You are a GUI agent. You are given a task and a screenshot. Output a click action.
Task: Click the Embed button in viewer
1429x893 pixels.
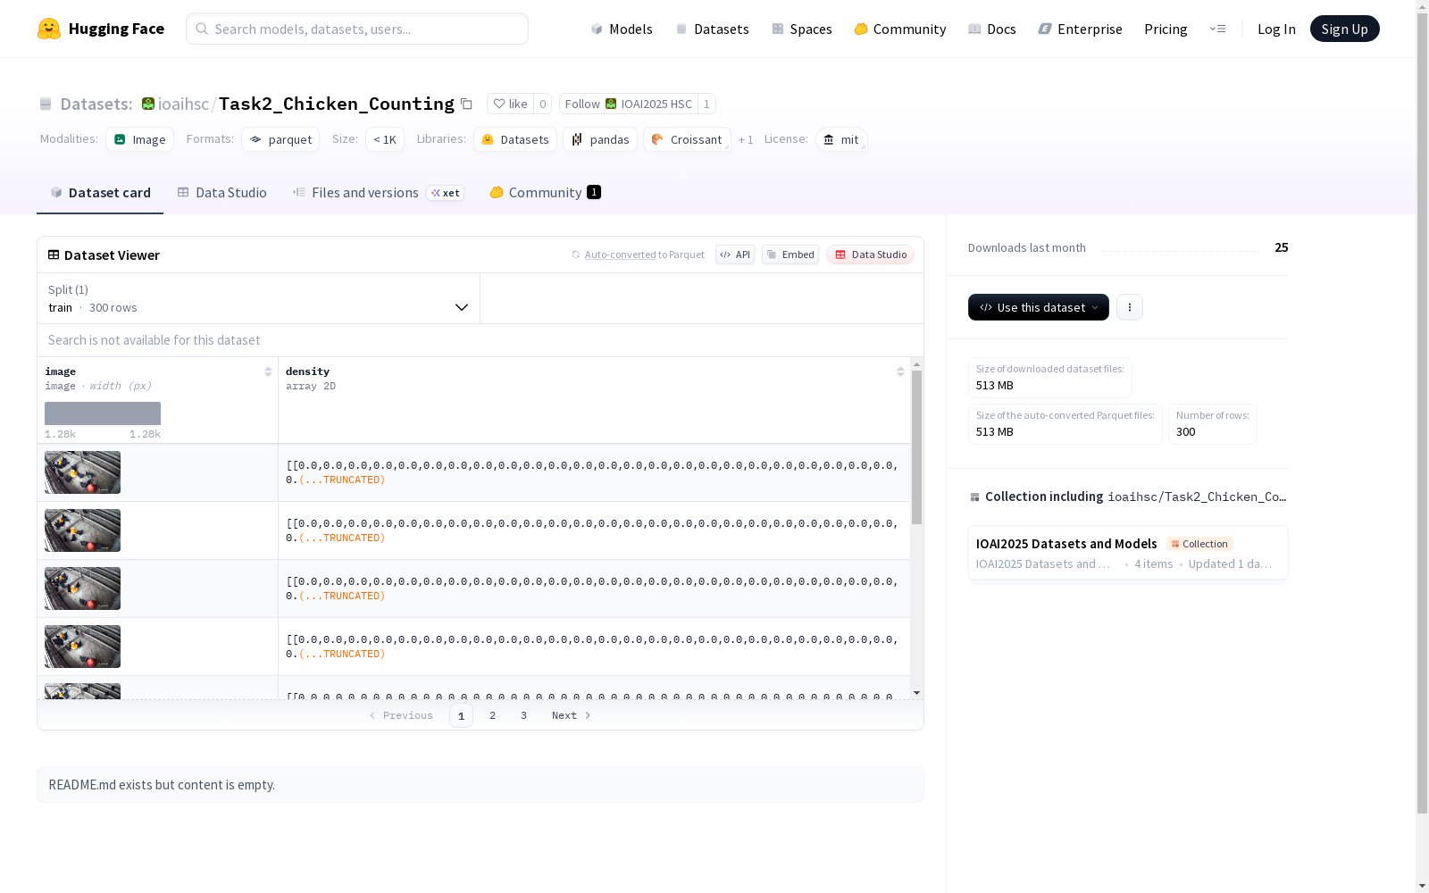(790, 255)
